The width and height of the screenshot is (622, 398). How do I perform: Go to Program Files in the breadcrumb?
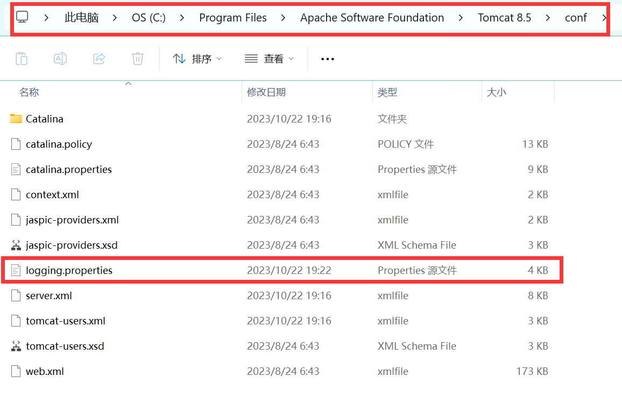(233, 17)
